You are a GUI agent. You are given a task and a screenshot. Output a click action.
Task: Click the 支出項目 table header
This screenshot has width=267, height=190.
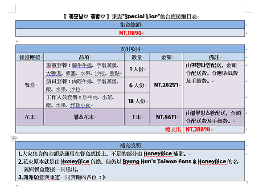coord(130,49)
